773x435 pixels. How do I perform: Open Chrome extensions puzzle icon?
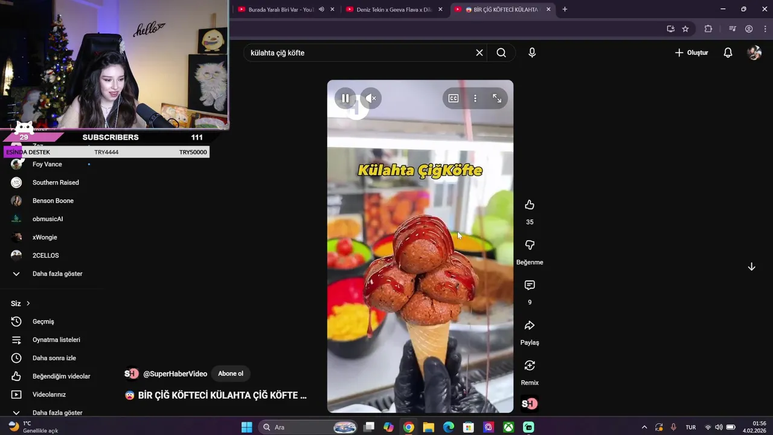click(708, 28)
